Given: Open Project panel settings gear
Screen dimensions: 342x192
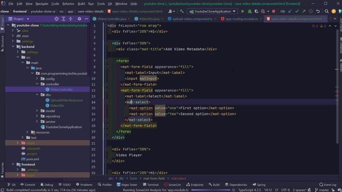Looking at the screenshot, I should 80,19.
